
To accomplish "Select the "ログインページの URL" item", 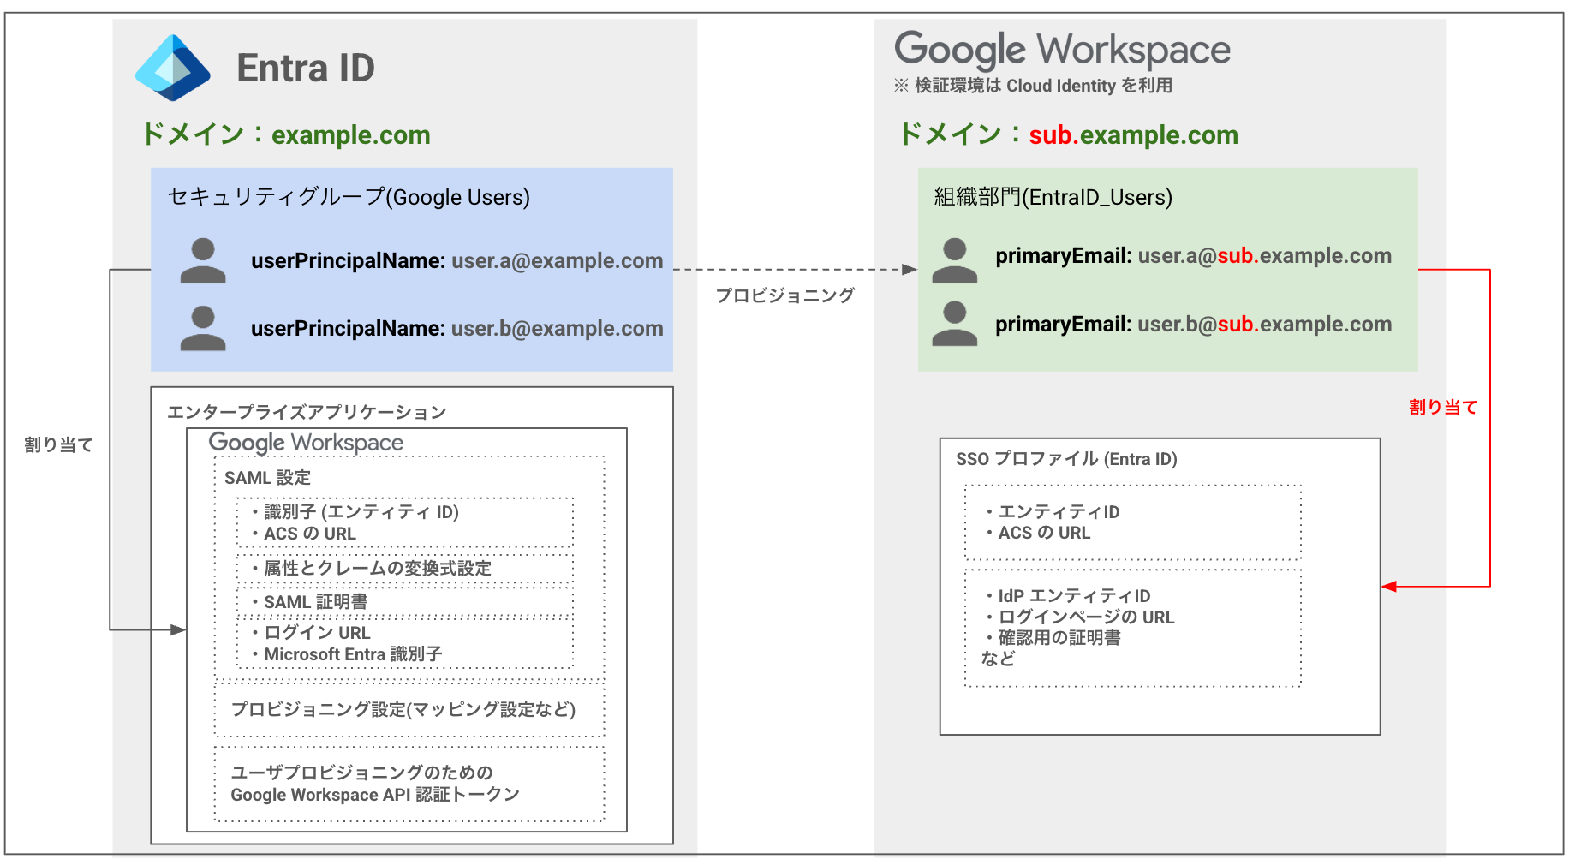I will 1086,617.
